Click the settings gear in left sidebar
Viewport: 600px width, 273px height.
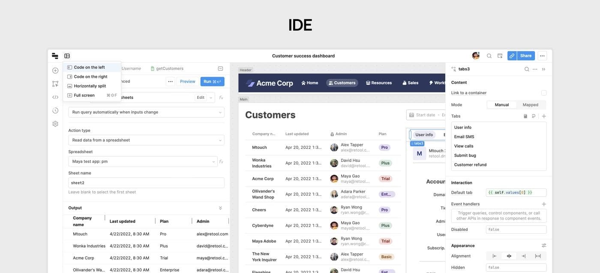pyautogui.click(x=55, y=124)
